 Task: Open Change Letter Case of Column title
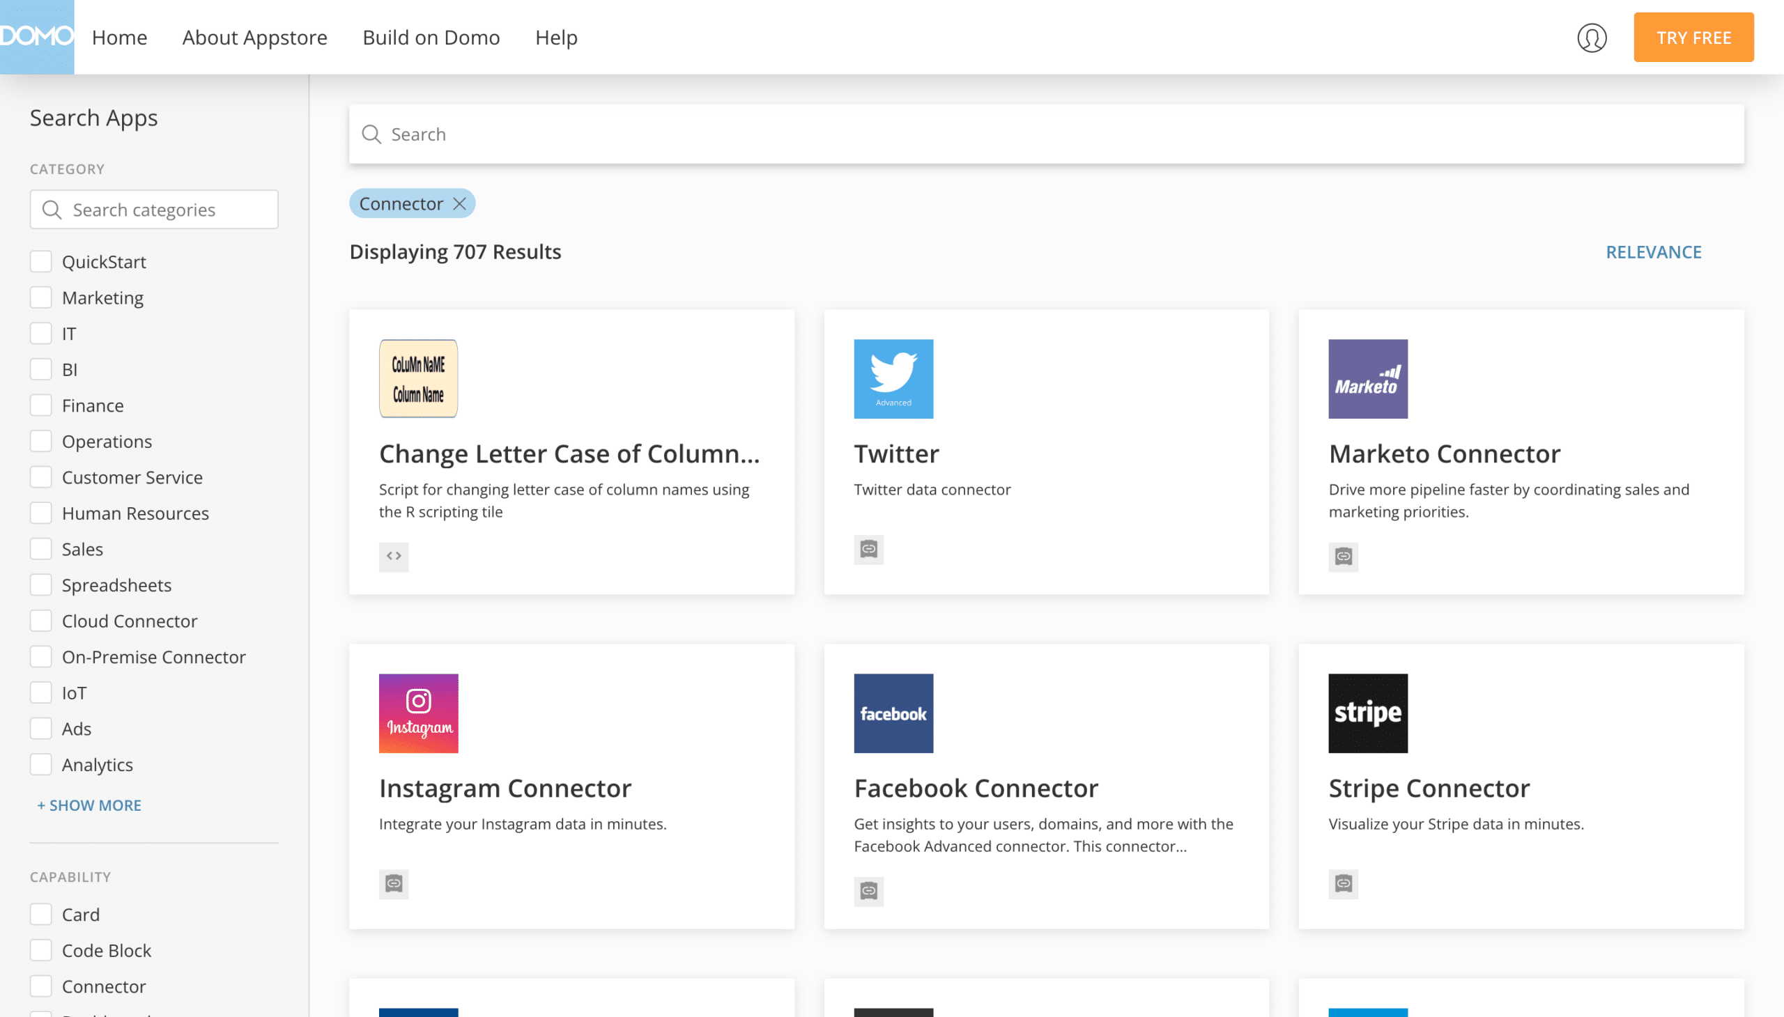click(569, 454)
